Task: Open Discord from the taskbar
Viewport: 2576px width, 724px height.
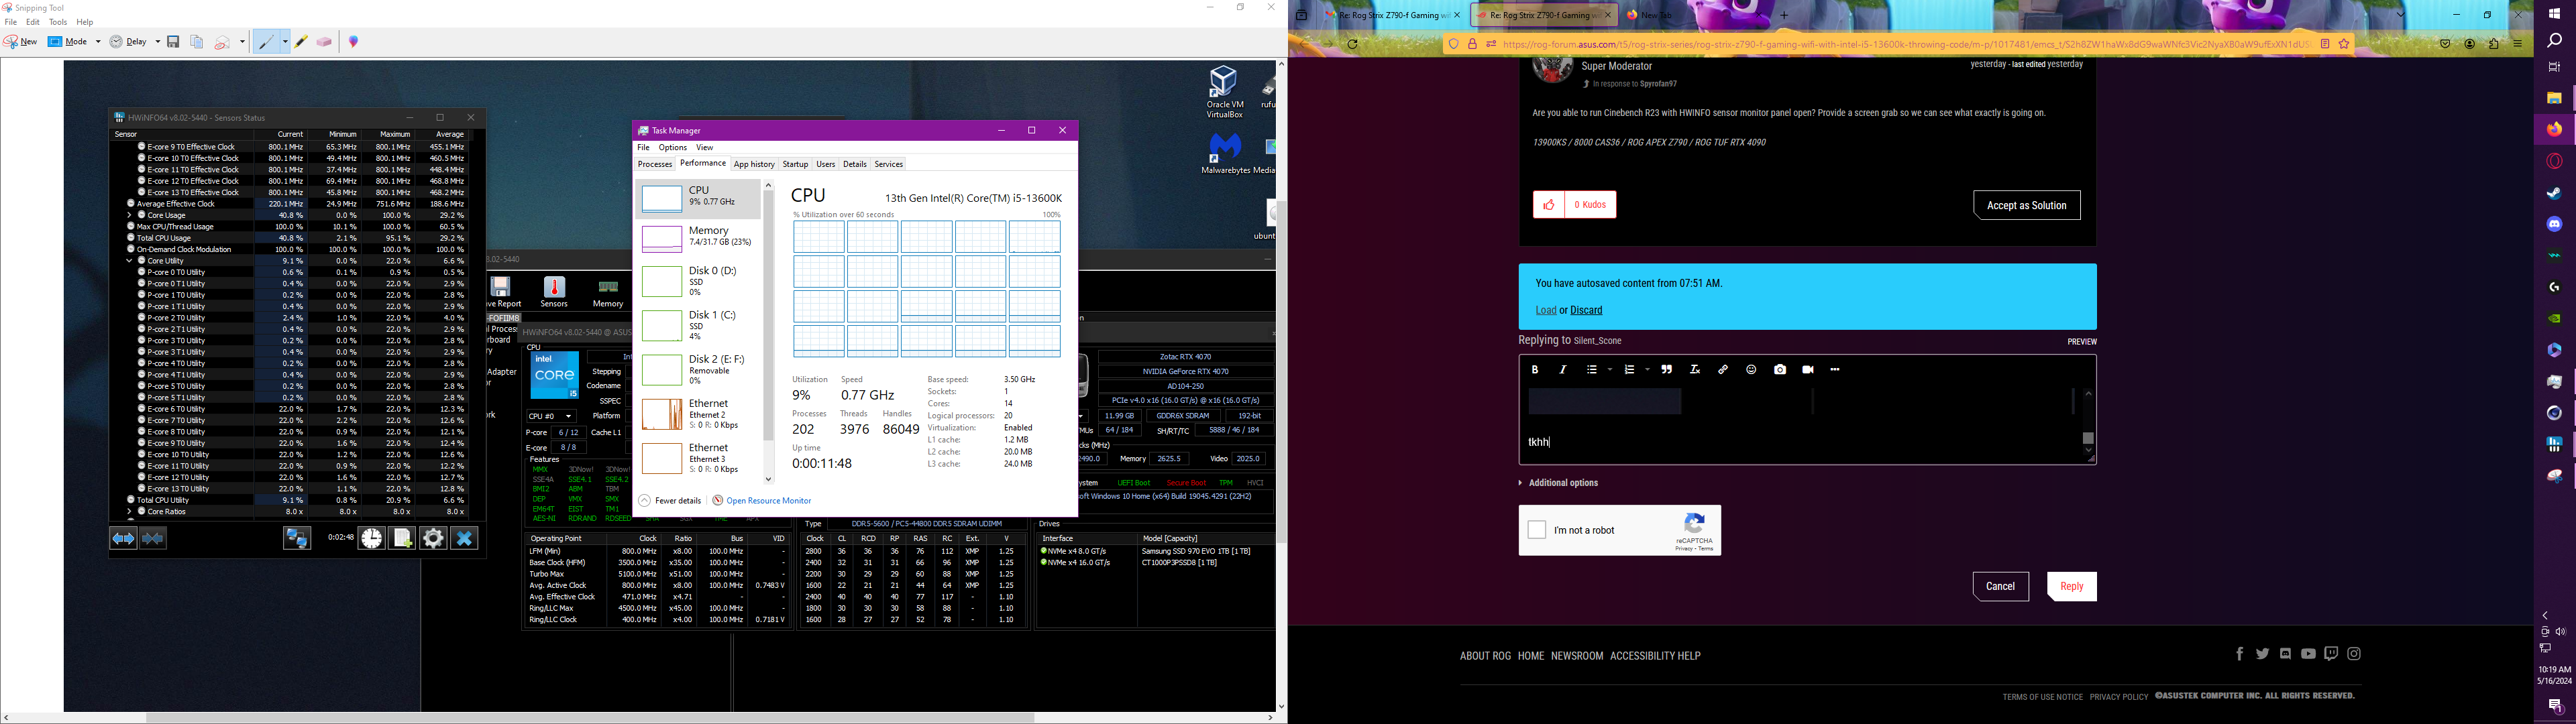Action: pyautogui.click(x=2554, y=225)
